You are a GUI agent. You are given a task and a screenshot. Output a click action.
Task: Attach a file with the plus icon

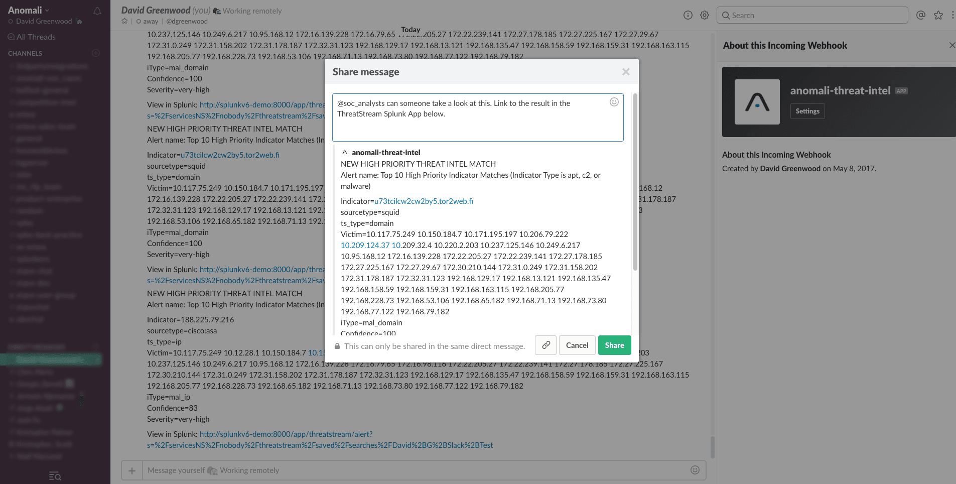(x=131, y=470)
